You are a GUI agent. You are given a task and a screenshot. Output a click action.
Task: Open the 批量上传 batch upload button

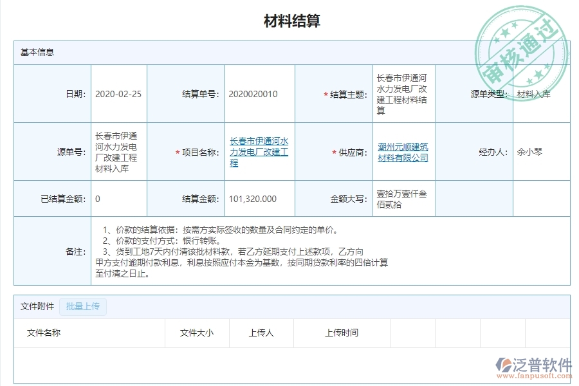pyautogui.click(x=82, y=307)
